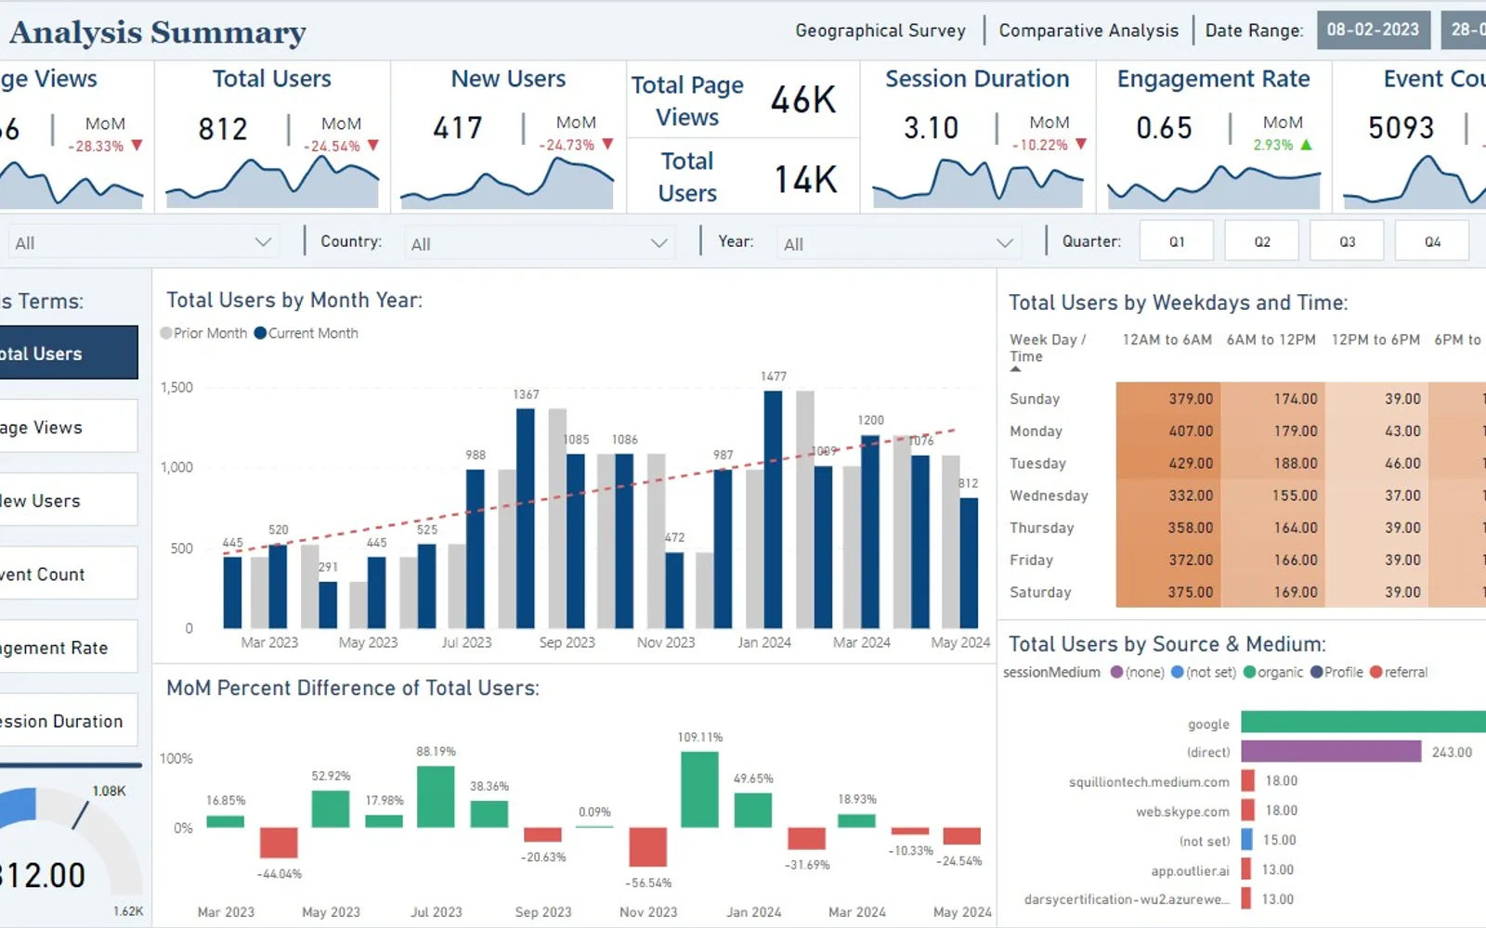Click Monday 6AM to 12PM cell 179.00
The image size is (1486, 928).
(x=1272, y=431)
